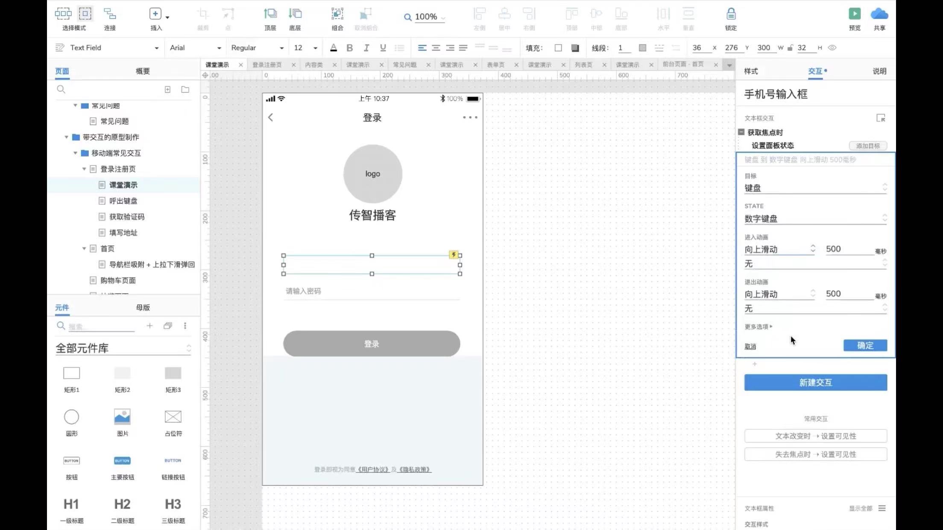
Task: Click the Bring to Front (顶层) icon
Action: (270, 14)
